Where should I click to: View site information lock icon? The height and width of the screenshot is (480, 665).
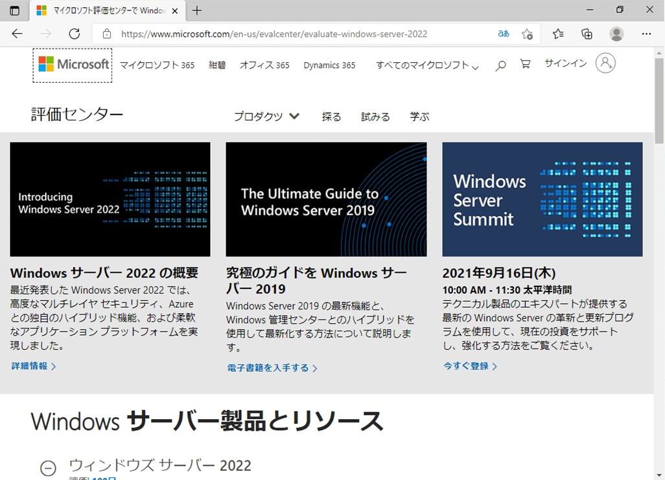coord(107,34)
